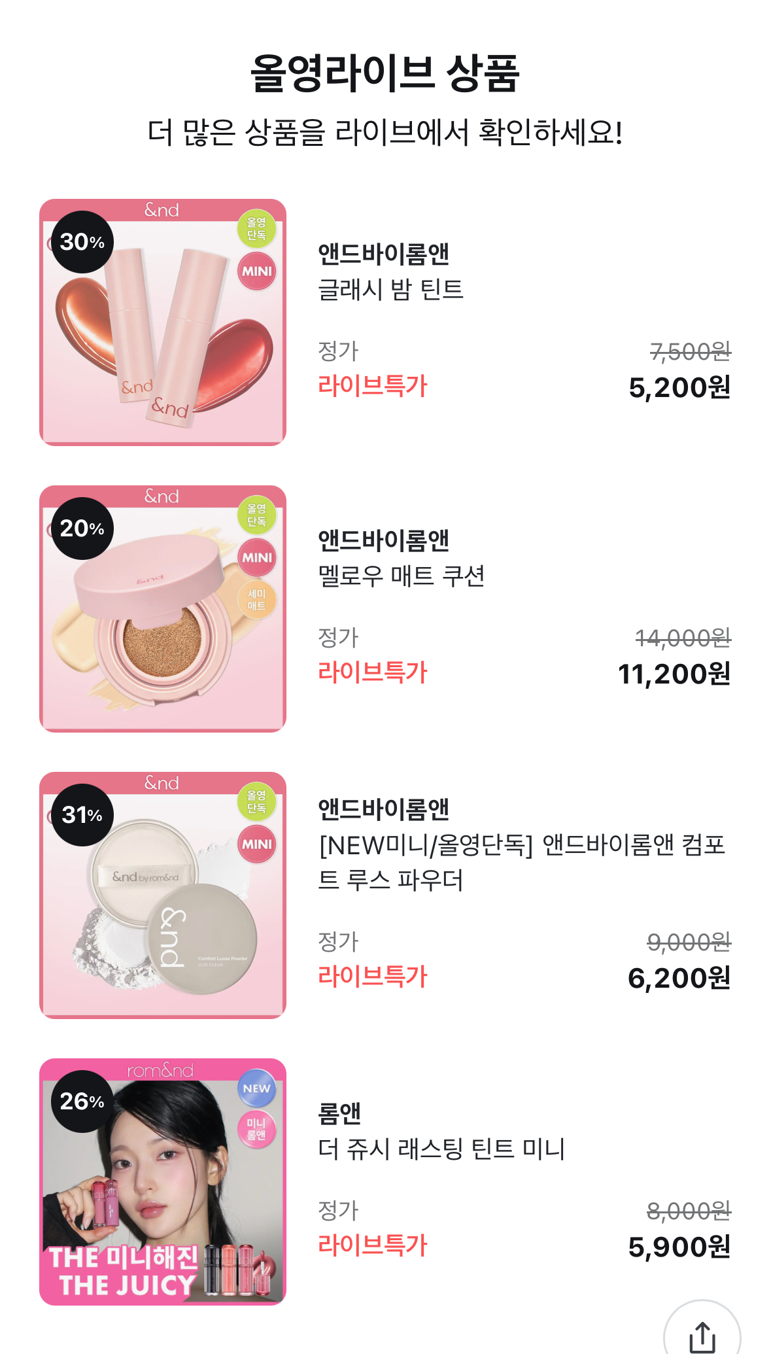Tap the 올영라이브 상품 heading
This screenshot has height=1354, width=771.
[x=385, y=73]
